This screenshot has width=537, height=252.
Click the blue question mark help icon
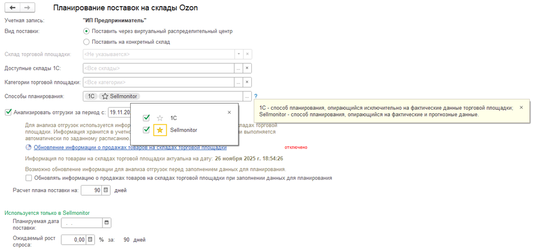click(x=256, y=97)
